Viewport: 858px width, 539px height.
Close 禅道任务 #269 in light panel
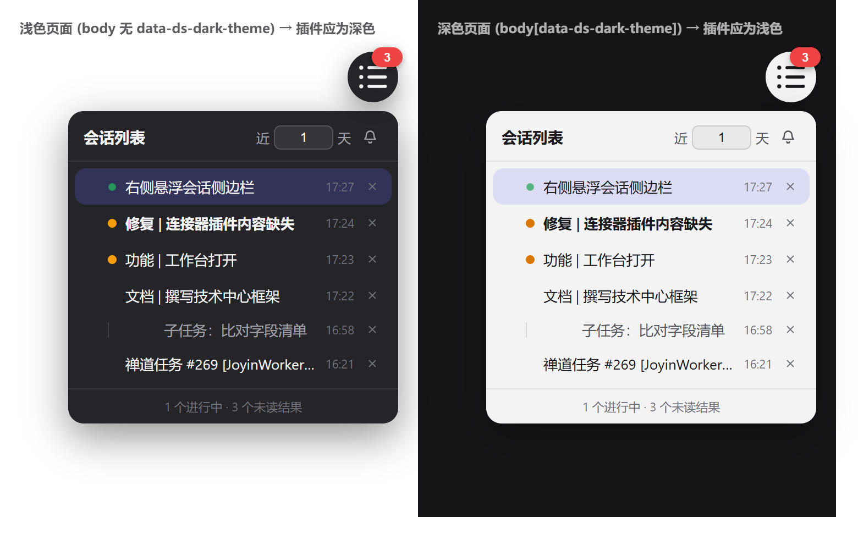pos(790,364)
